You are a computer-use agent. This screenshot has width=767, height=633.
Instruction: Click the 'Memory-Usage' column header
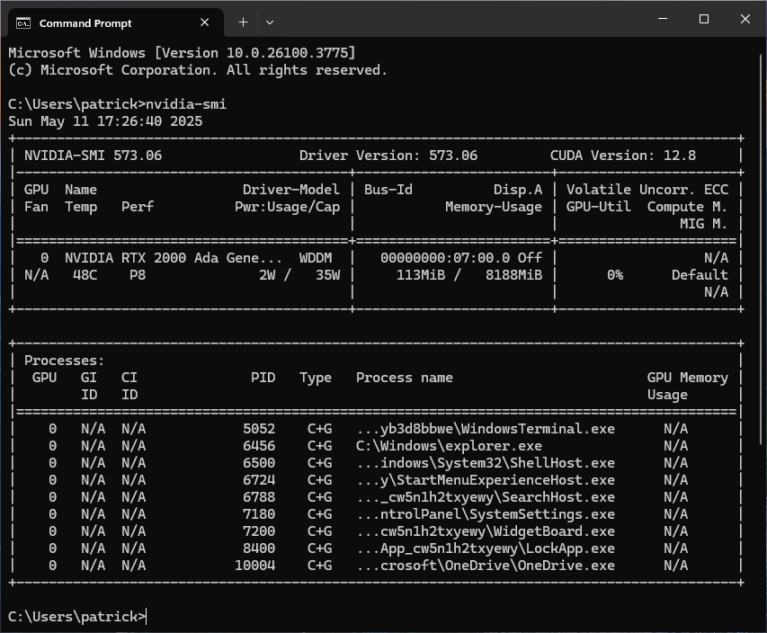tap(494, 207)
